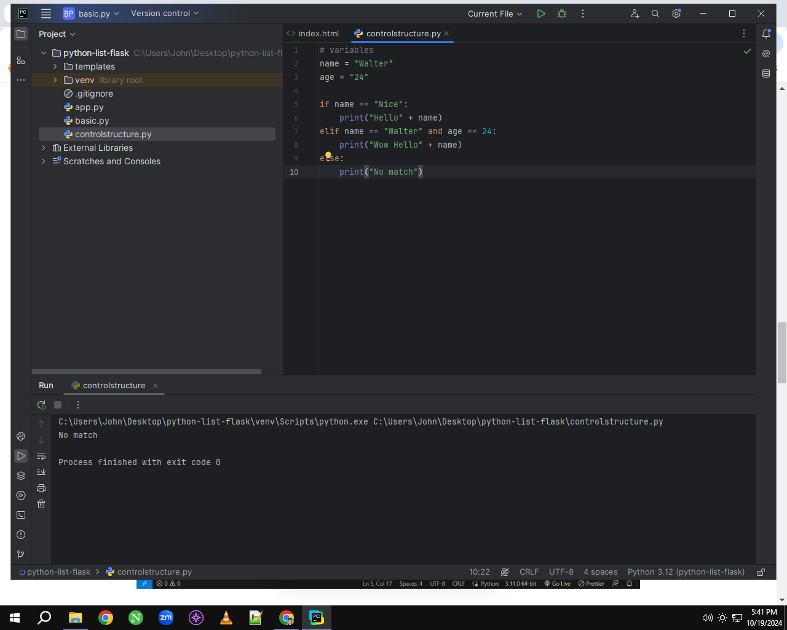Open the Version control menu
This screenshot has width=787, height=630.
point(165,13)
